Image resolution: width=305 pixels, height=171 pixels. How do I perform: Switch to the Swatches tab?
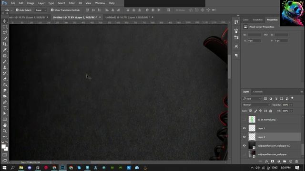point(257,20)
